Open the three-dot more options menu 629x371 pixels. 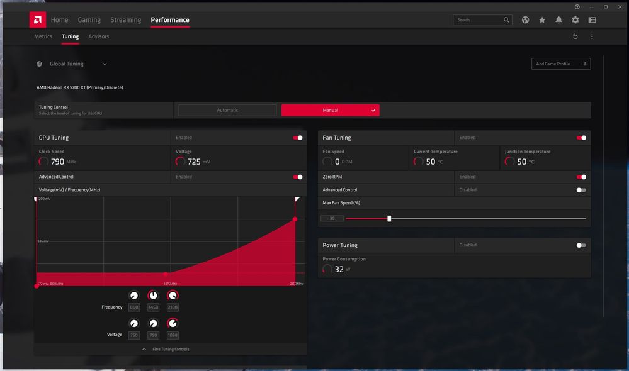click(x=592, y=36)
